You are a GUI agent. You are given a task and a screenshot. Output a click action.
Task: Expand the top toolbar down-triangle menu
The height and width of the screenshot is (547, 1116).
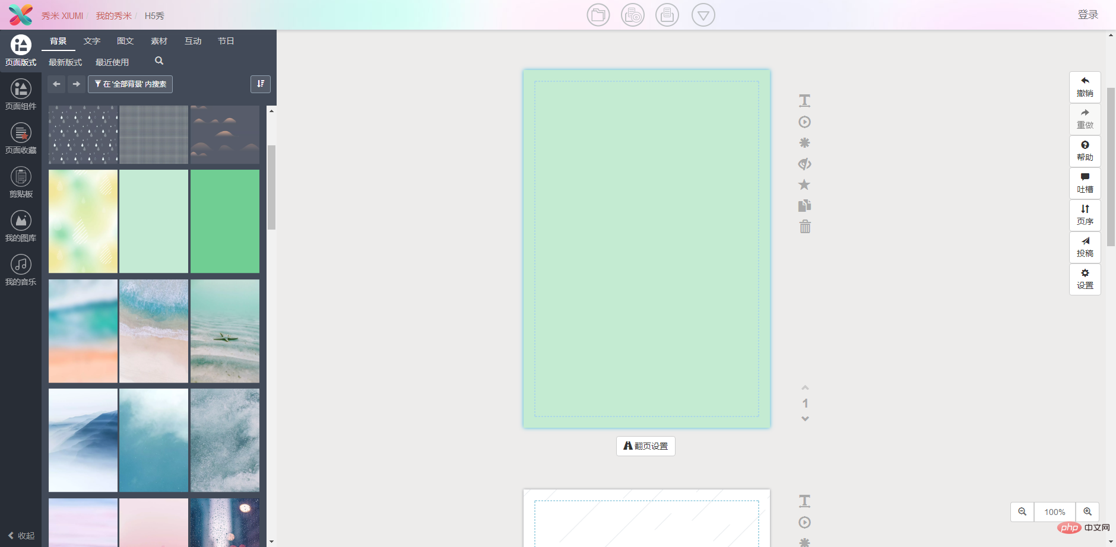703,15
